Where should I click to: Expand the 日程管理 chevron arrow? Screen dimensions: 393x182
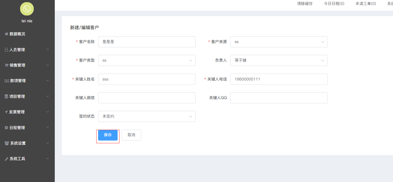[48, 128]
